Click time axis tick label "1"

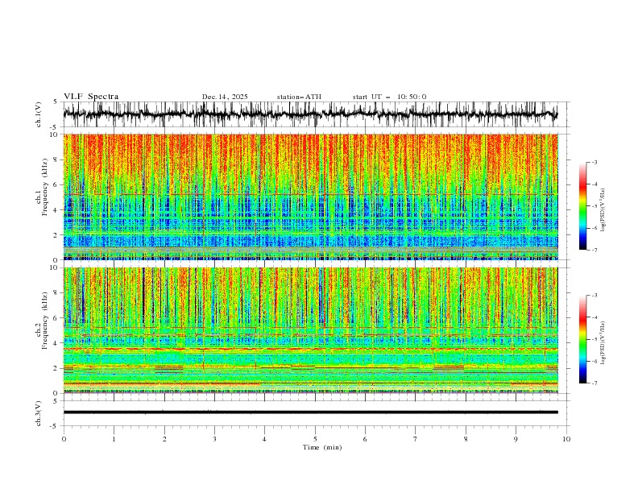pyautogui.click(x=114, y=439)
